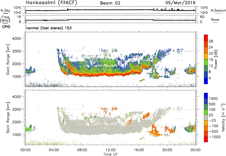Click the power panel 'Slant Range [km]' label
Viewport: 226px width, 156px height.
click(8, 59)
